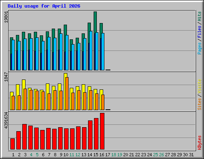Screen dimensions: 204x159
Task: Click day 14 on the x-axis
Action: click(x=90, y=155)
